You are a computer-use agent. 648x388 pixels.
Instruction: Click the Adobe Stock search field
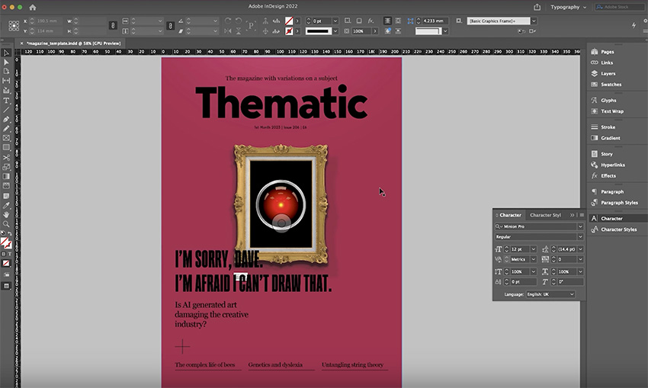(618, 7)
